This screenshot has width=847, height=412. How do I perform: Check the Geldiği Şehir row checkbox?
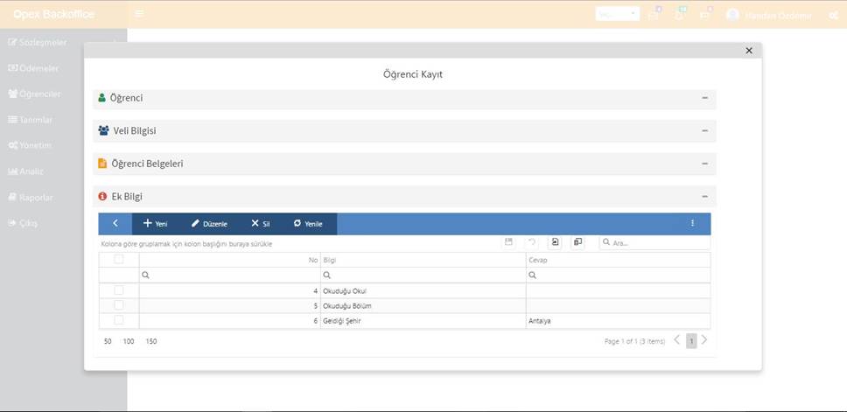pos(119,320)
